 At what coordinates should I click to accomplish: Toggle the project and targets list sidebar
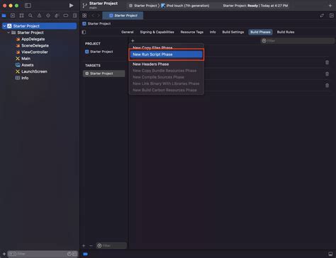[84, 32]
